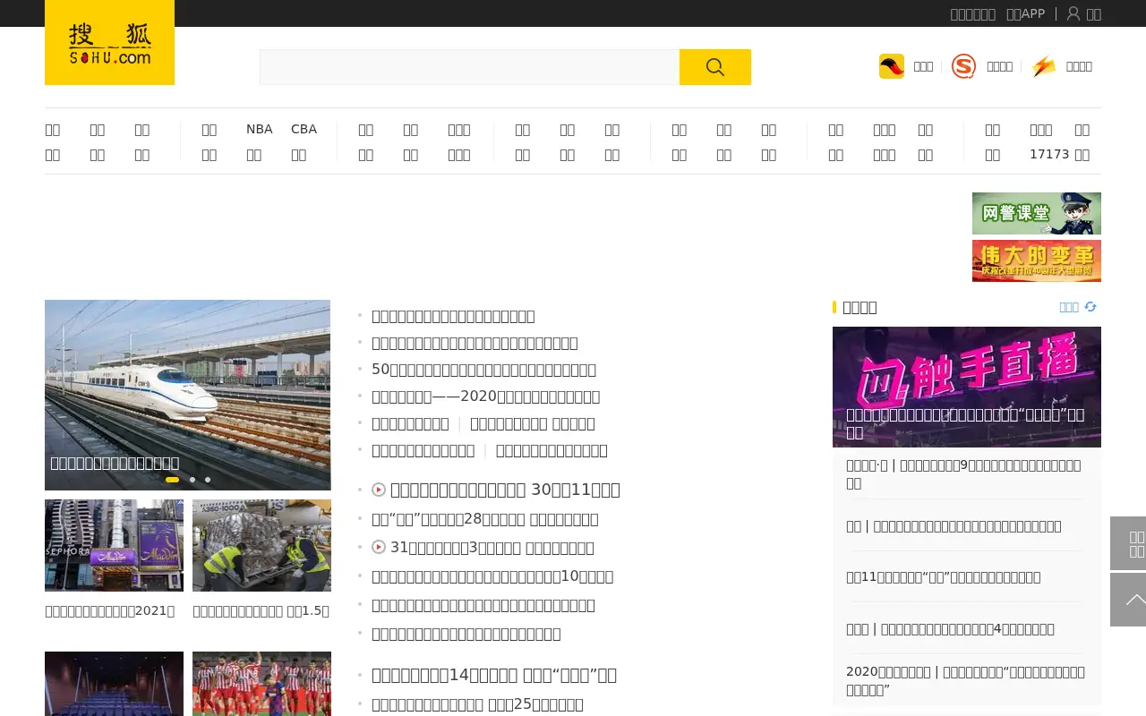Open sidebar news item containing 9
Screen dimensions: 1146x716
(x=966, y=473)
